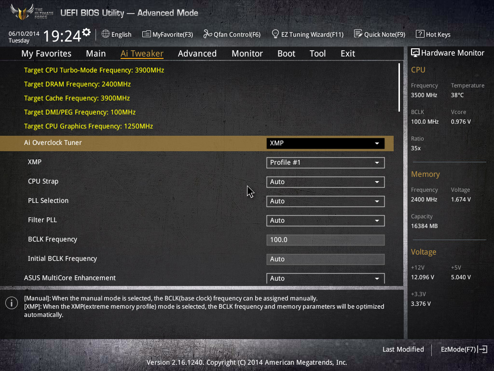Click the PLL Selection label
Screen dimensions: 494x371
[48, 200]
